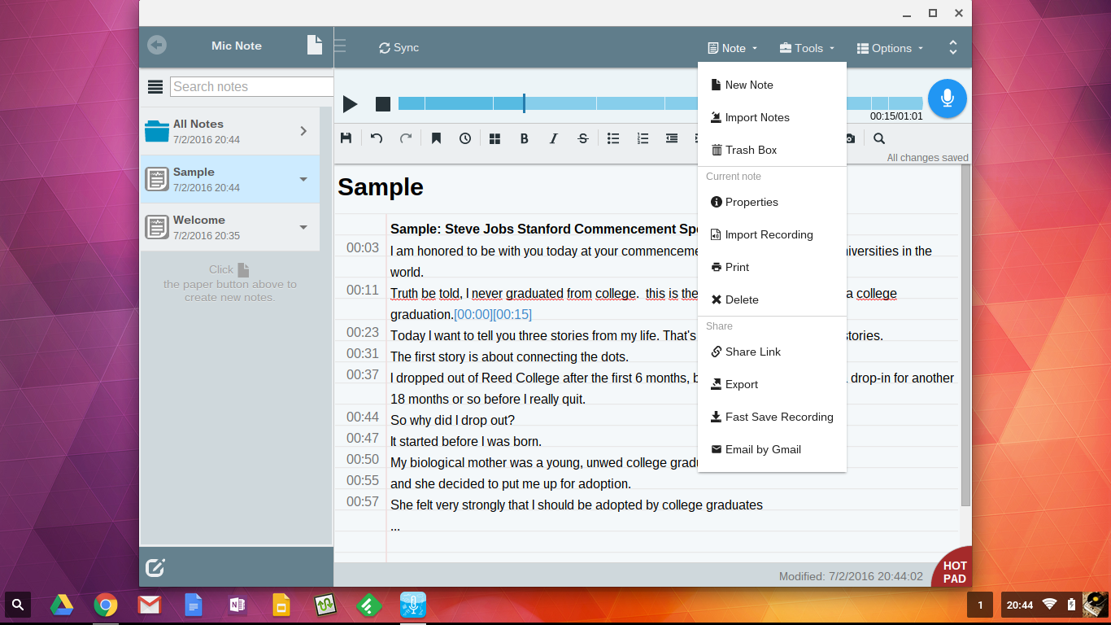Start recording with the blue microphone button
1111x625 pixels.
pyautogui.click(x=948, y=98)
